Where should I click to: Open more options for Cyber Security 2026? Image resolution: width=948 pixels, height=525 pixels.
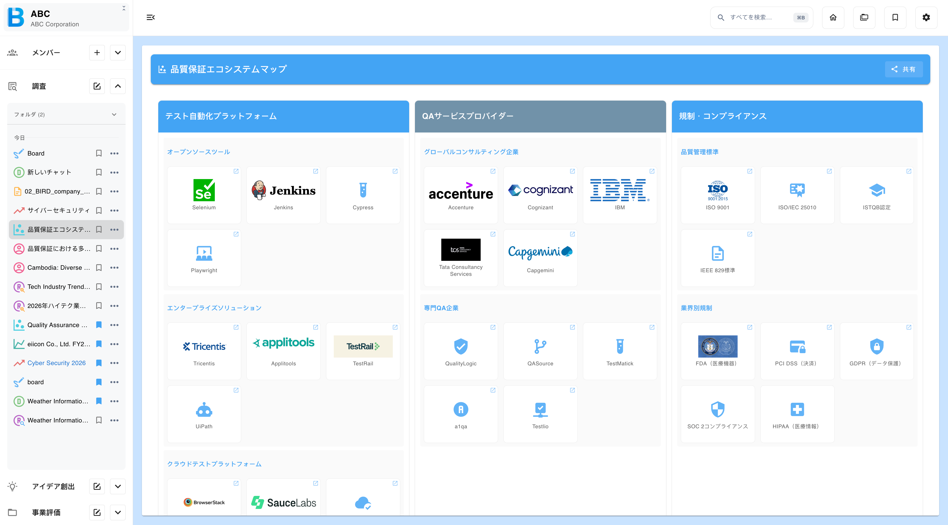point(114,363)
